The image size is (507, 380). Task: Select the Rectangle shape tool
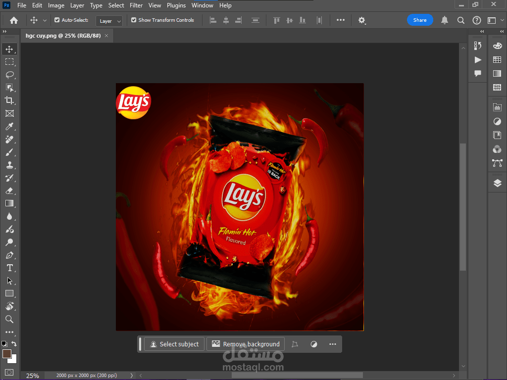pyautogui.click(x=9, y=293)
